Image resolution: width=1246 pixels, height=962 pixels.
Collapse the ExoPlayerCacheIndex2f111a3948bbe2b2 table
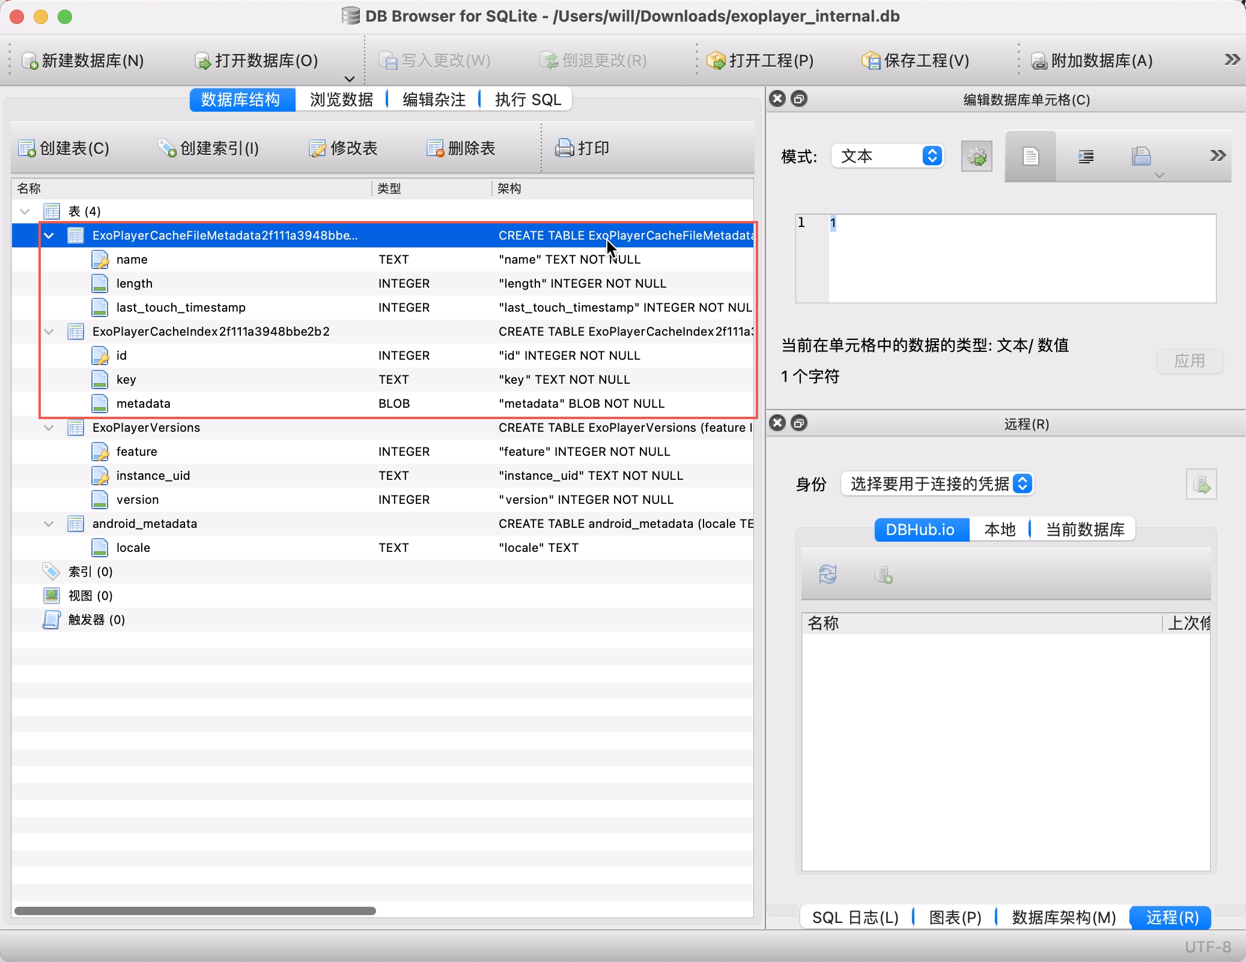49,331
